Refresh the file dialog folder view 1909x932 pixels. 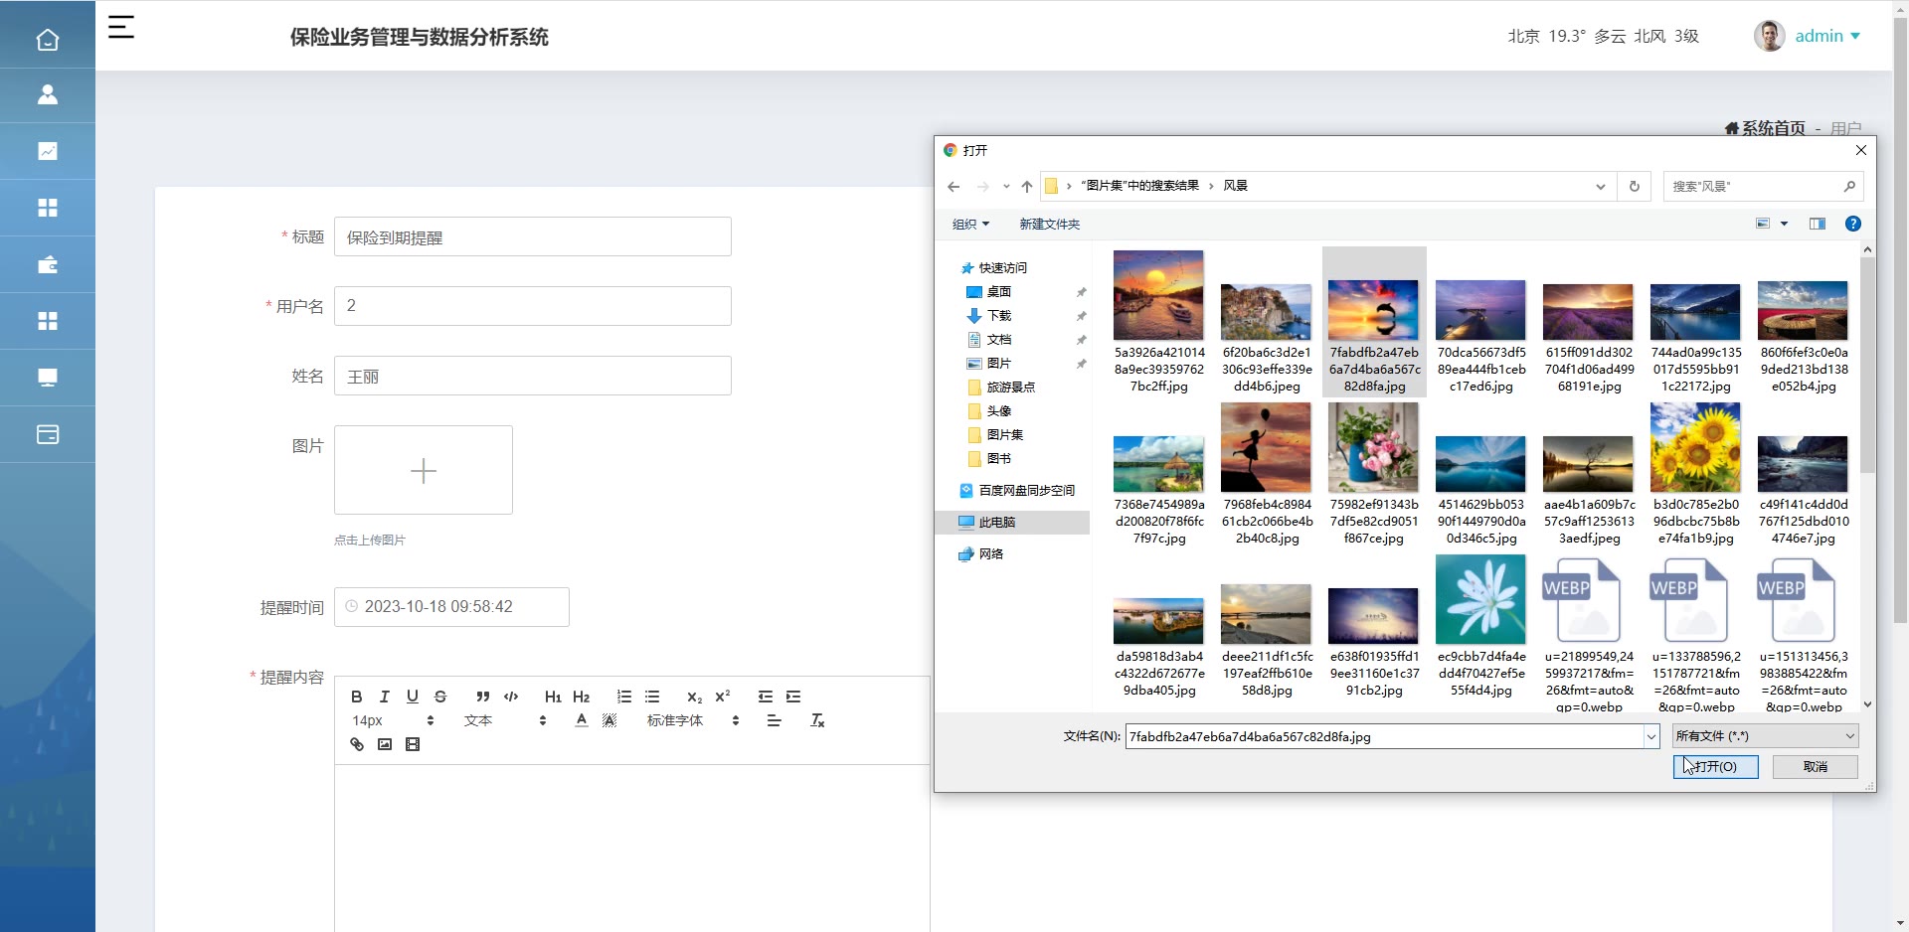(x=1634, y=186)
